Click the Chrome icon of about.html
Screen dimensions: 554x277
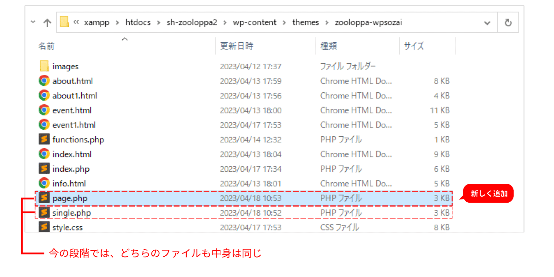point(44,81)
